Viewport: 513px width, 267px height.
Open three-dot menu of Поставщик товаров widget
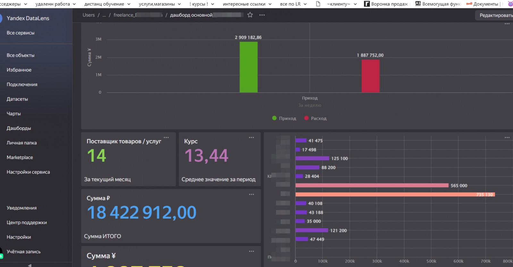pos(166,138)
